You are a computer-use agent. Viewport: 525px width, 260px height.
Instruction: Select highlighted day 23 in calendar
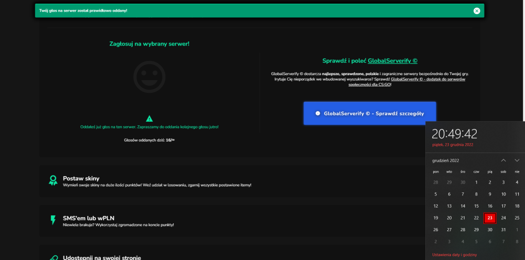(x=490, y=218)
